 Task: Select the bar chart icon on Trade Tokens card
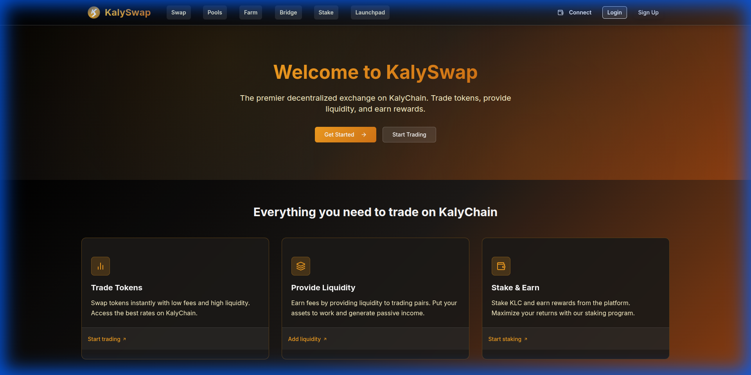(x=100, y=266)
